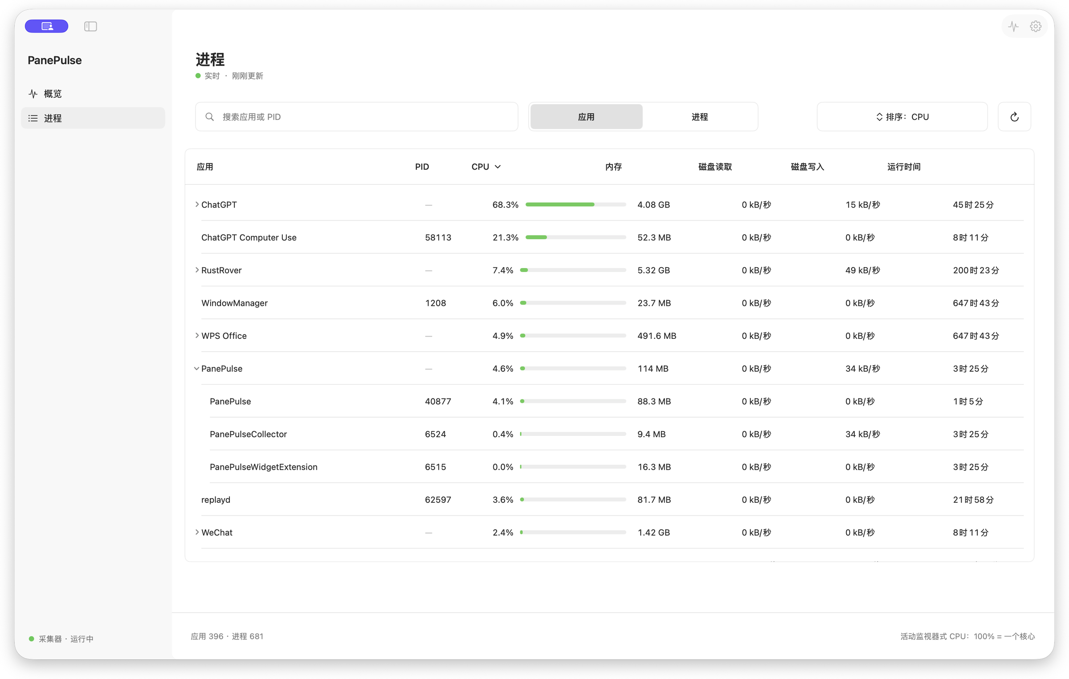Toggle the sidebar panel icon
Viewport: 1069px width, 679px height.
point(90,27)
